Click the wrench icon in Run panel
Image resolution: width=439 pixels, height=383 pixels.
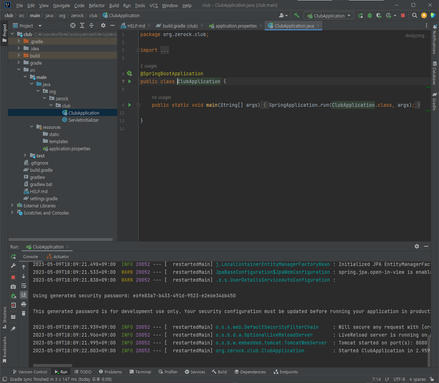click(x=13, y=266)
